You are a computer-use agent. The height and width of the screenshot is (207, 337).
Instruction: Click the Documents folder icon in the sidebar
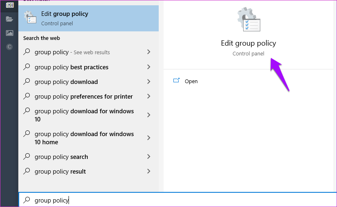(9, 19)
